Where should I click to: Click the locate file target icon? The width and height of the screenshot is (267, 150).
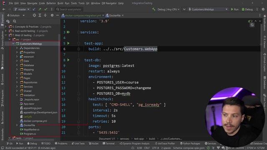click(x=34, y=15)
